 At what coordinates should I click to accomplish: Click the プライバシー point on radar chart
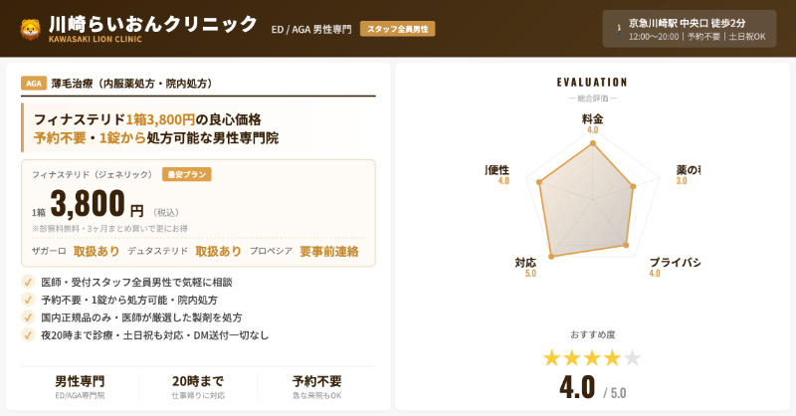pos(627,245)
